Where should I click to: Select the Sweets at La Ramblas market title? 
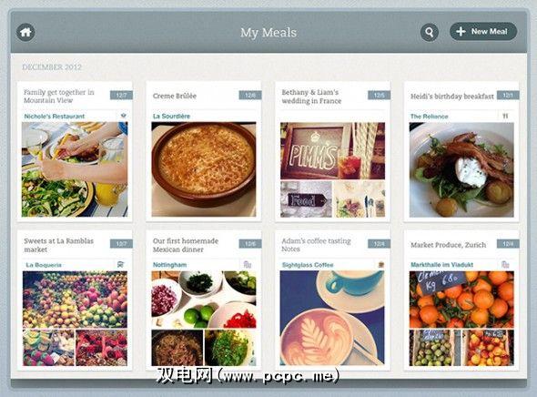pos(58,245)
